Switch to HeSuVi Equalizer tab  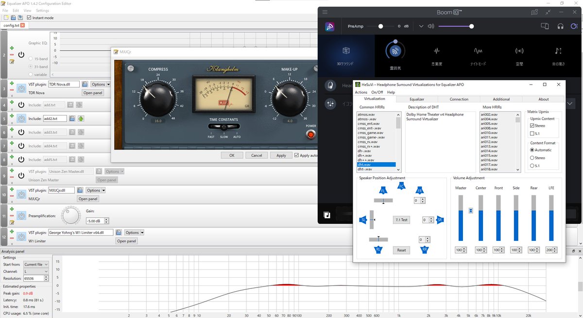tap(417, 99)
